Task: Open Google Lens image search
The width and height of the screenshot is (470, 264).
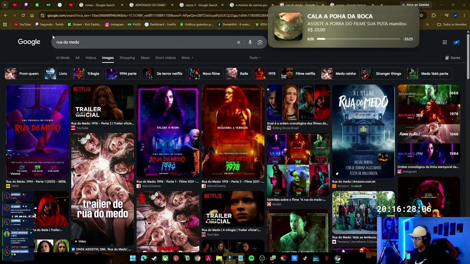Action: tap(260, 42)
